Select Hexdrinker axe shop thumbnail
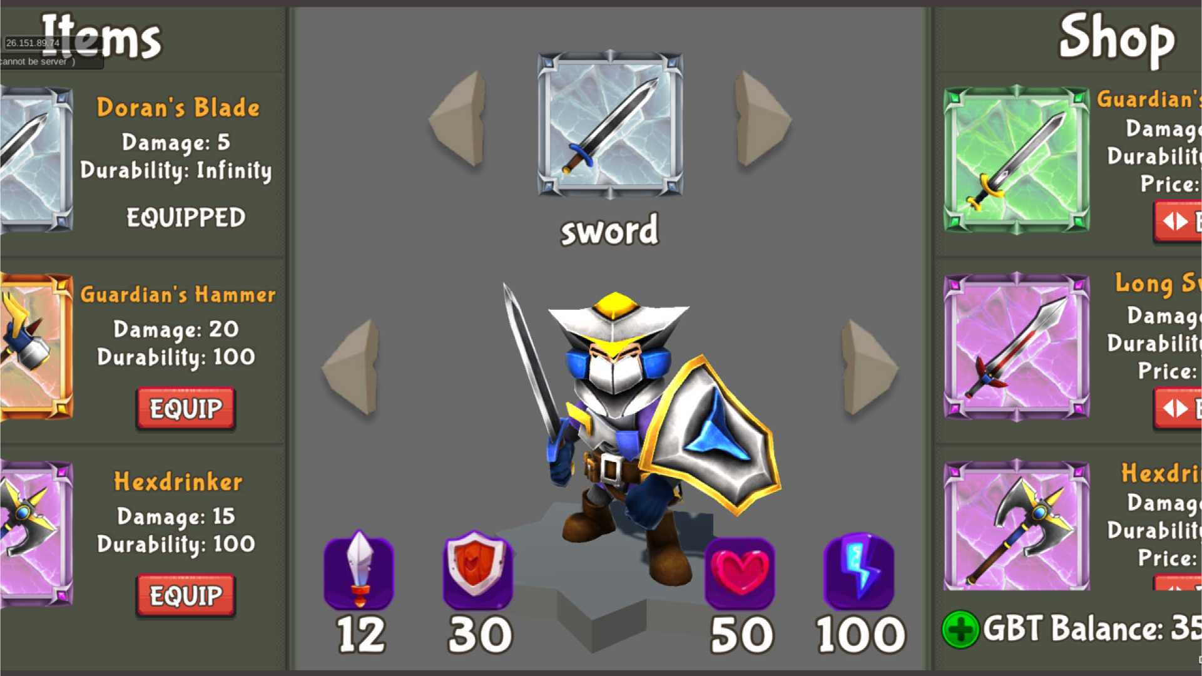 (x=1017, y=526)
